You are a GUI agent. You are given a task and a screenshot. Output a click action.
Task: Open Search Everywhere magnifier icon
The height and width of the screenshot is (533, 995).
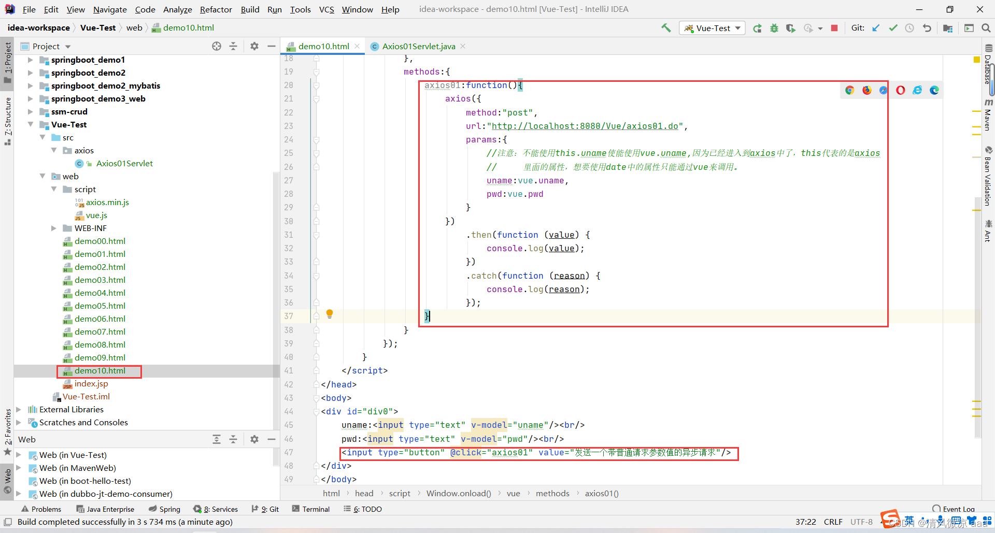point(986,28)
